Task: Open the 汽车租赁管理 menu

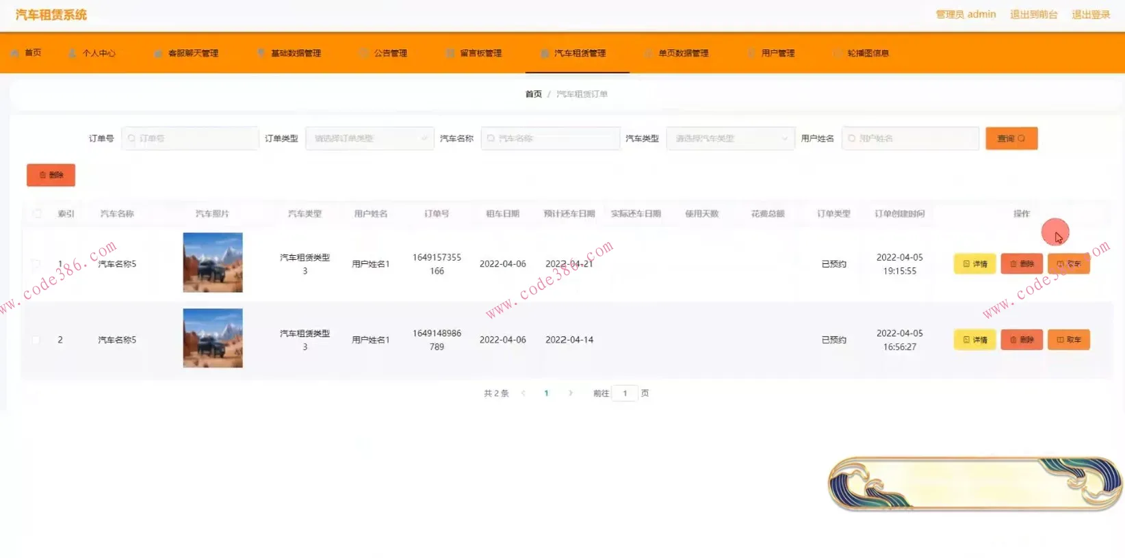Action: [x=579, y=53]
